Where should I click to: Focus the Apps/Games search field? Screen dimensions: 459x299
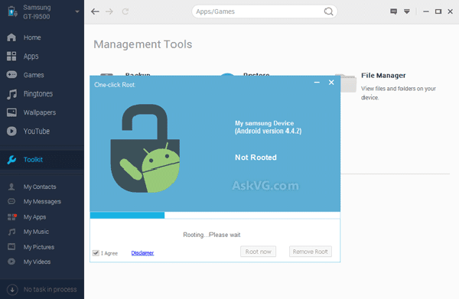(265, 11)
